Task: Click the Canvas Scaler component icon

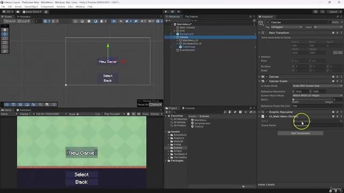Action: [263, 81]
